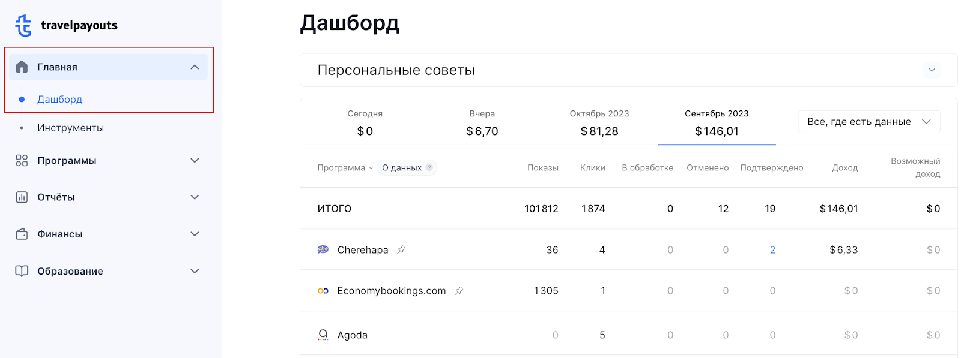
Task: Open the Все, где есть данные dropdown
Action: tap(869, 122)
